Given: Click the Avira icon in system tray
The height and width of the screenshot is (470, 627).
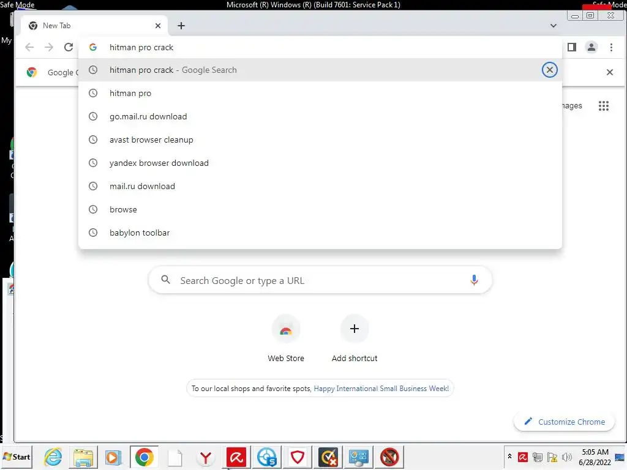Looking at the screenshot, I should tap(523, 457).
